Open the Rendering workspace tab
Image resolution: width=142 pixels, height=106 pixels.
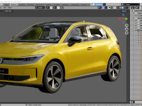[x=65, y=5]
